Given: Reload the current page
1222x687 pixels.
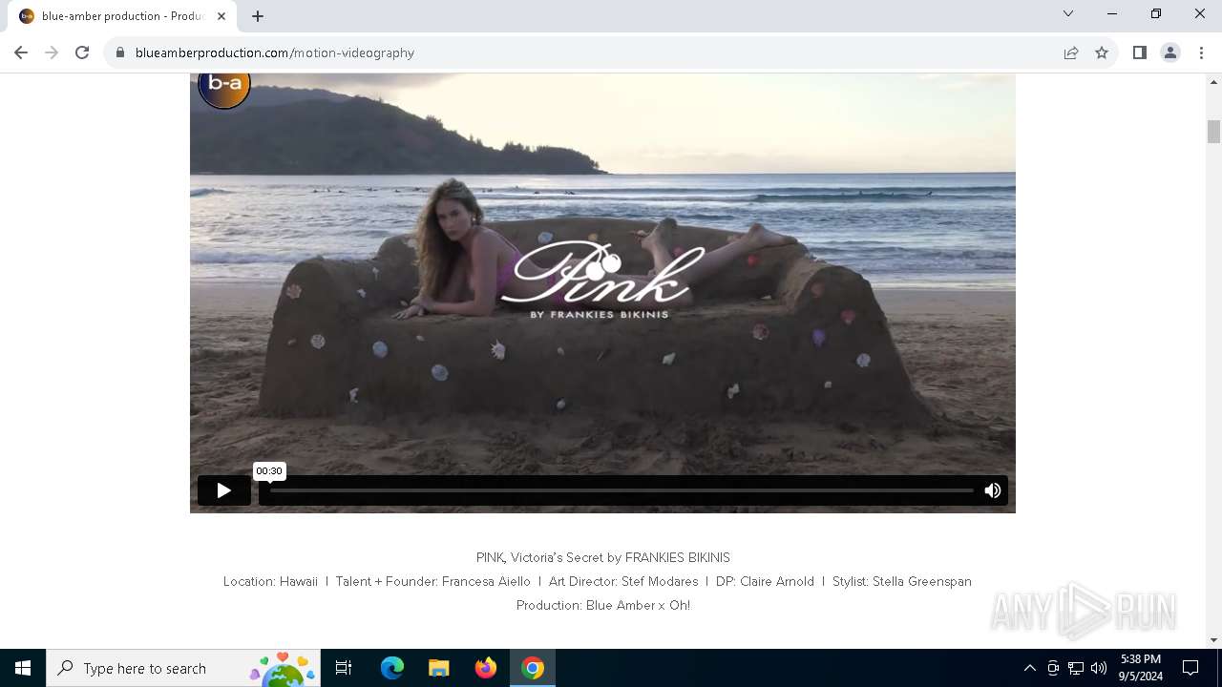Looking at the screenshot, I should (82, 52).
